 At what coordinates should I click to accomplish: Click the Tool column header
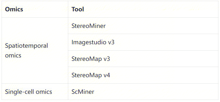[x=143, y=9]
